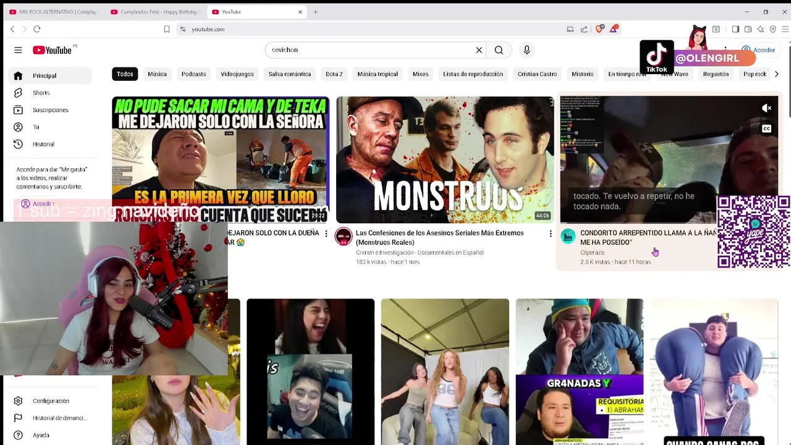
Task: Close the active YouTube tab
Action: click(300, 12)
